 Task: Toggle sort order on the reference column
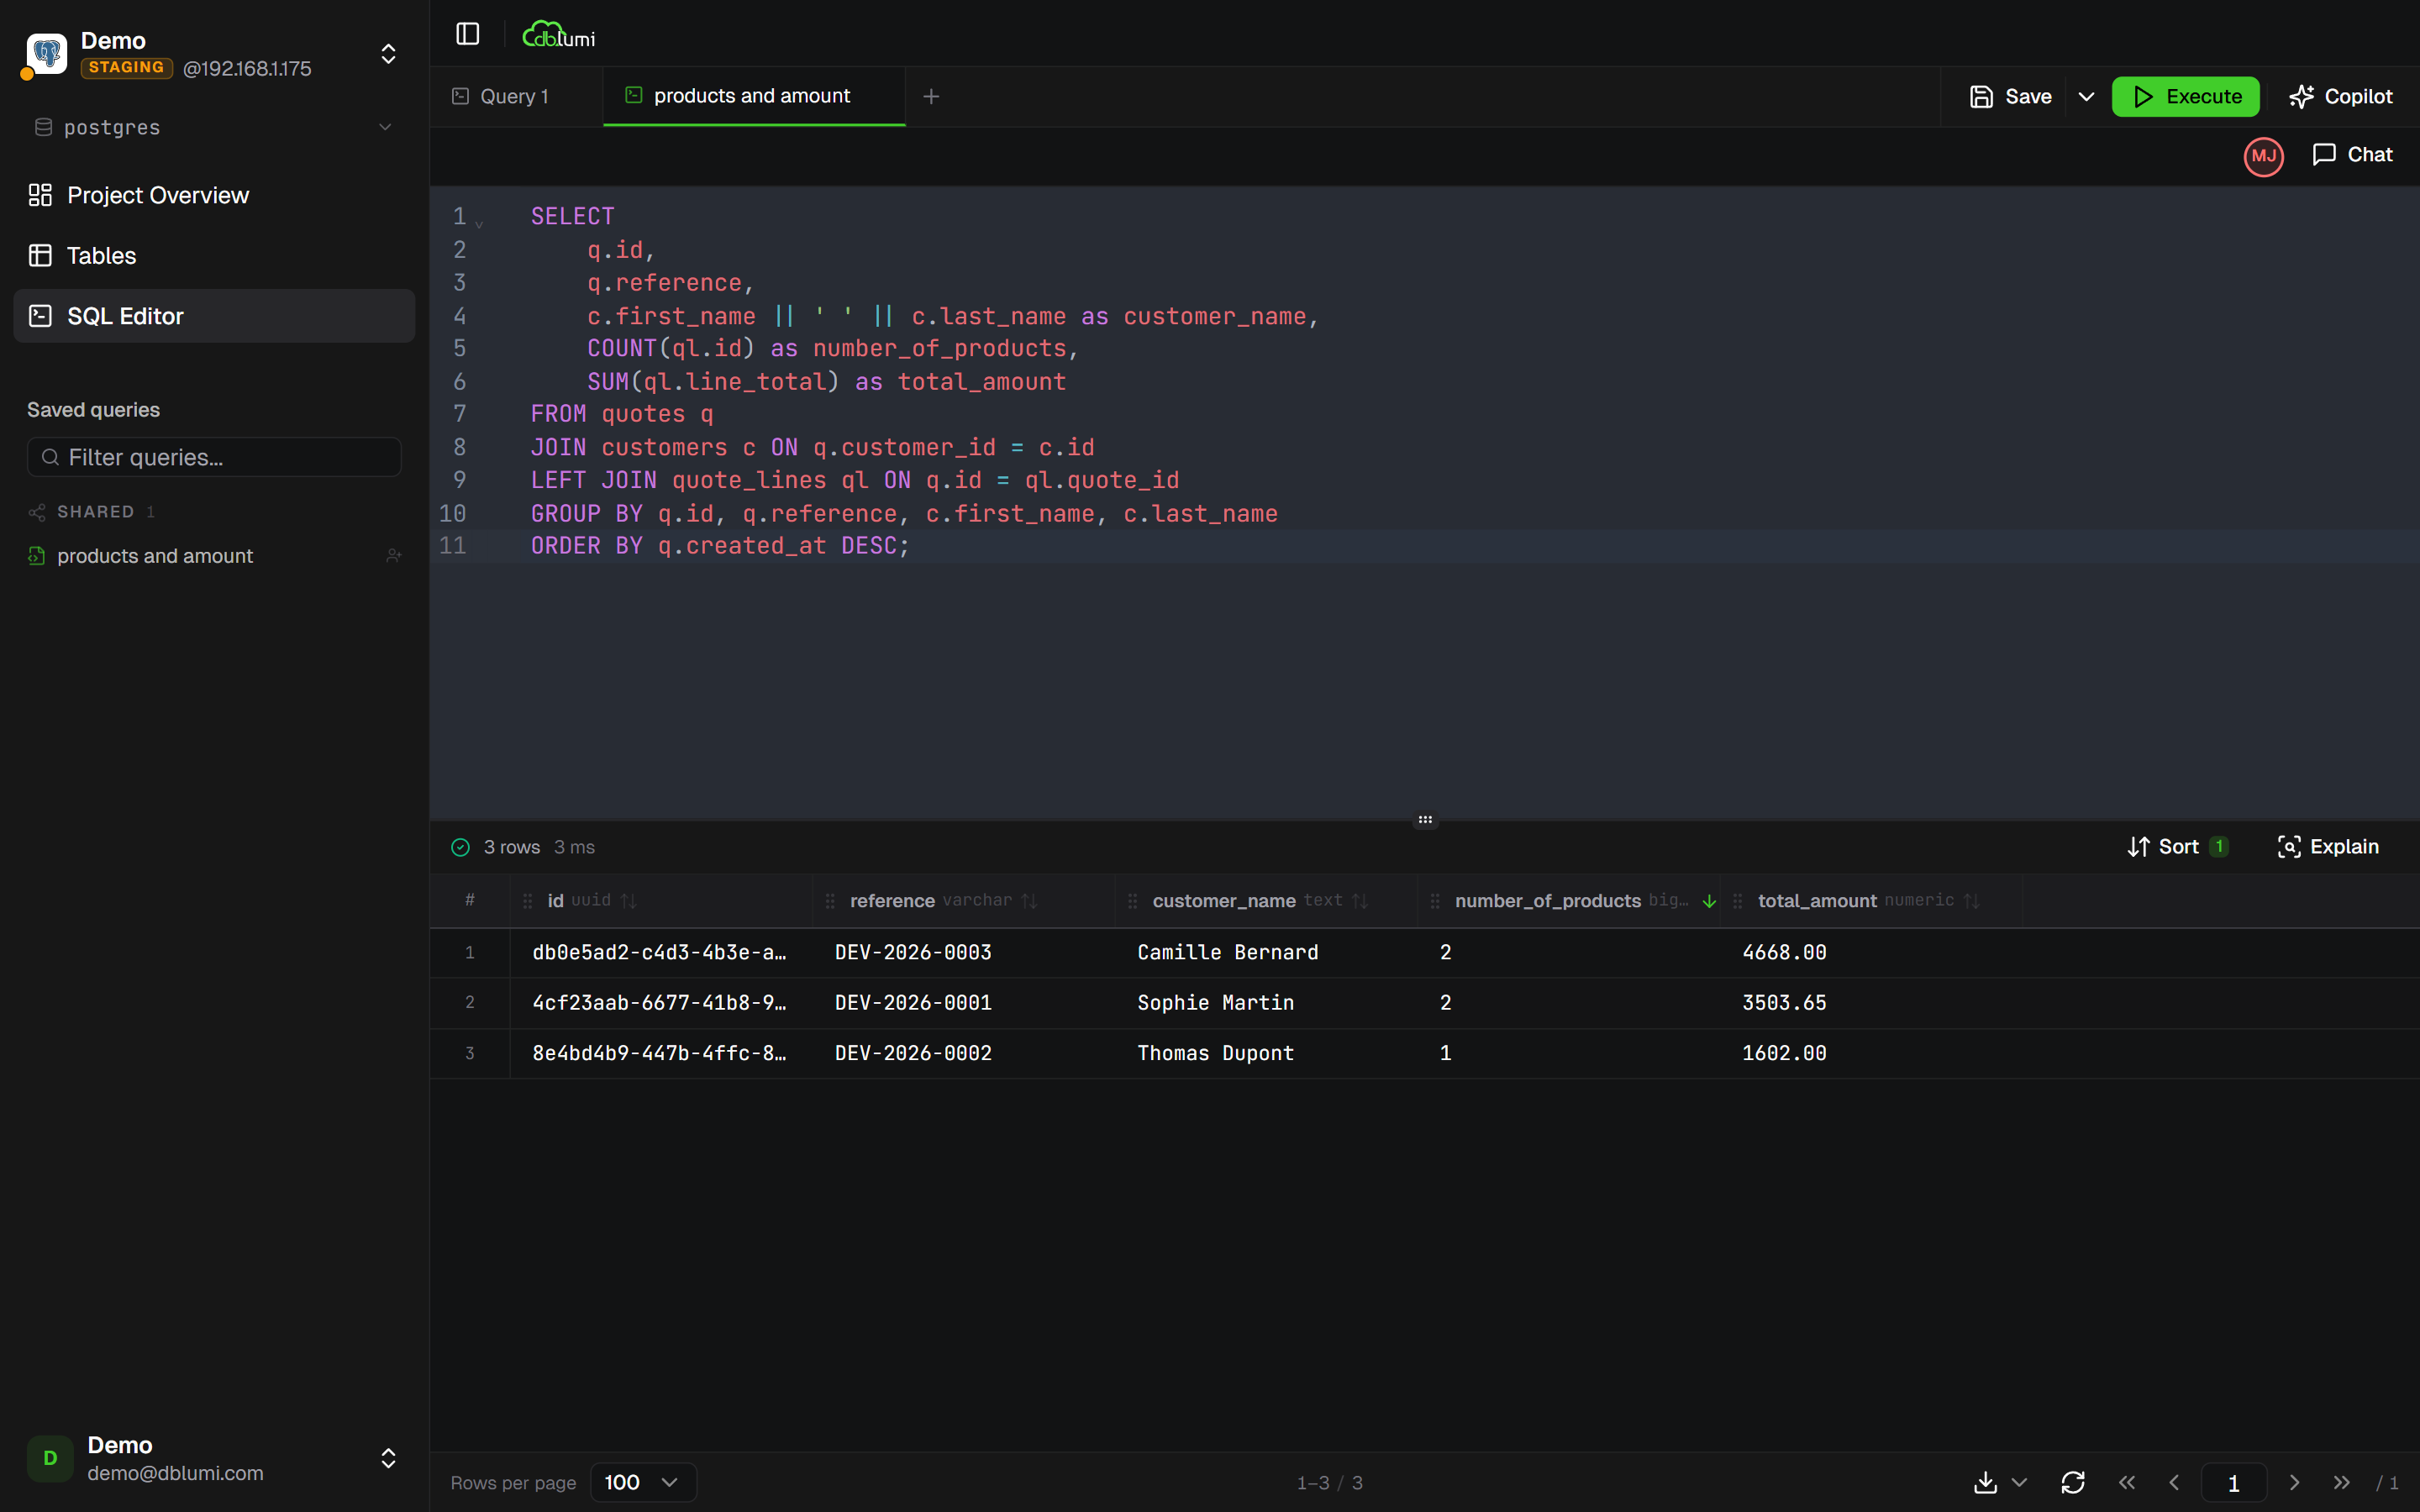point(1032,900)
